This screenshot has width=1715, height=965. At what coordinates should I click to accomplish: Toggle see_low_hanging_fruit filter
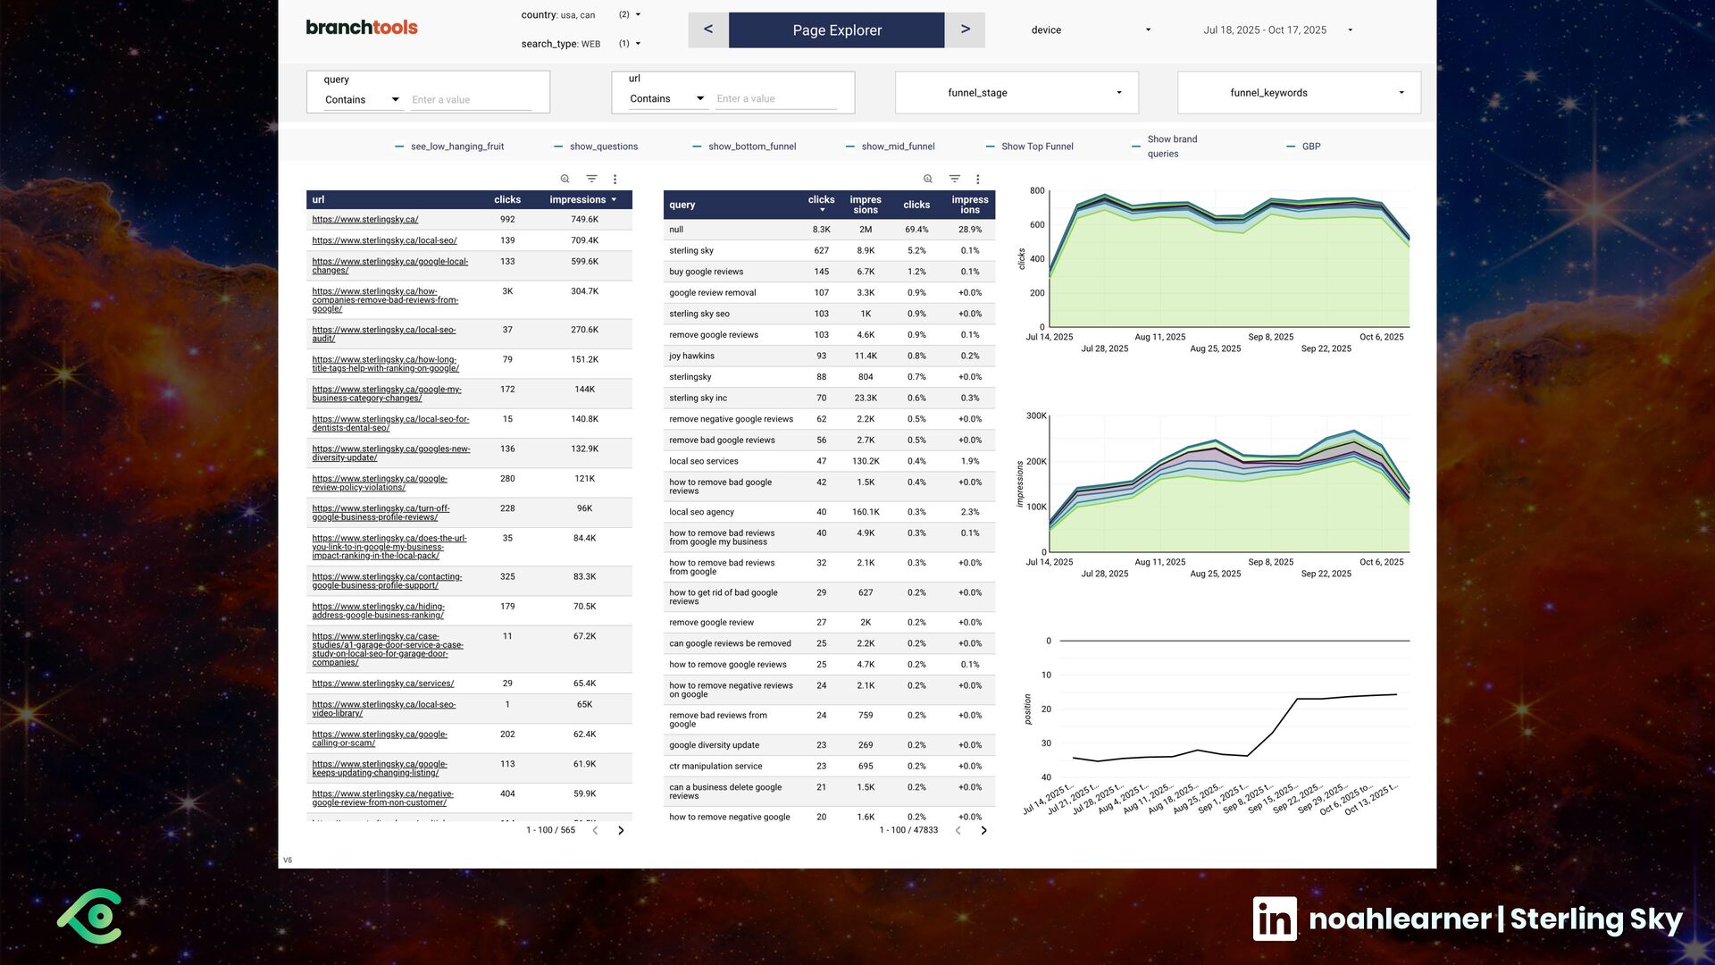(x=449, y=147)
